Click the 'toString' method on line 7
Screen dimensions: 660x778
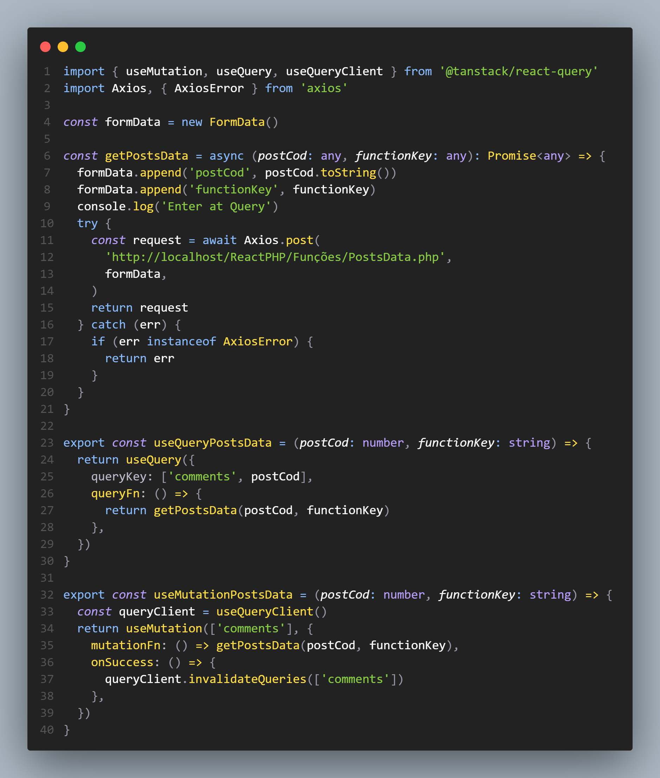click(348, 173)
